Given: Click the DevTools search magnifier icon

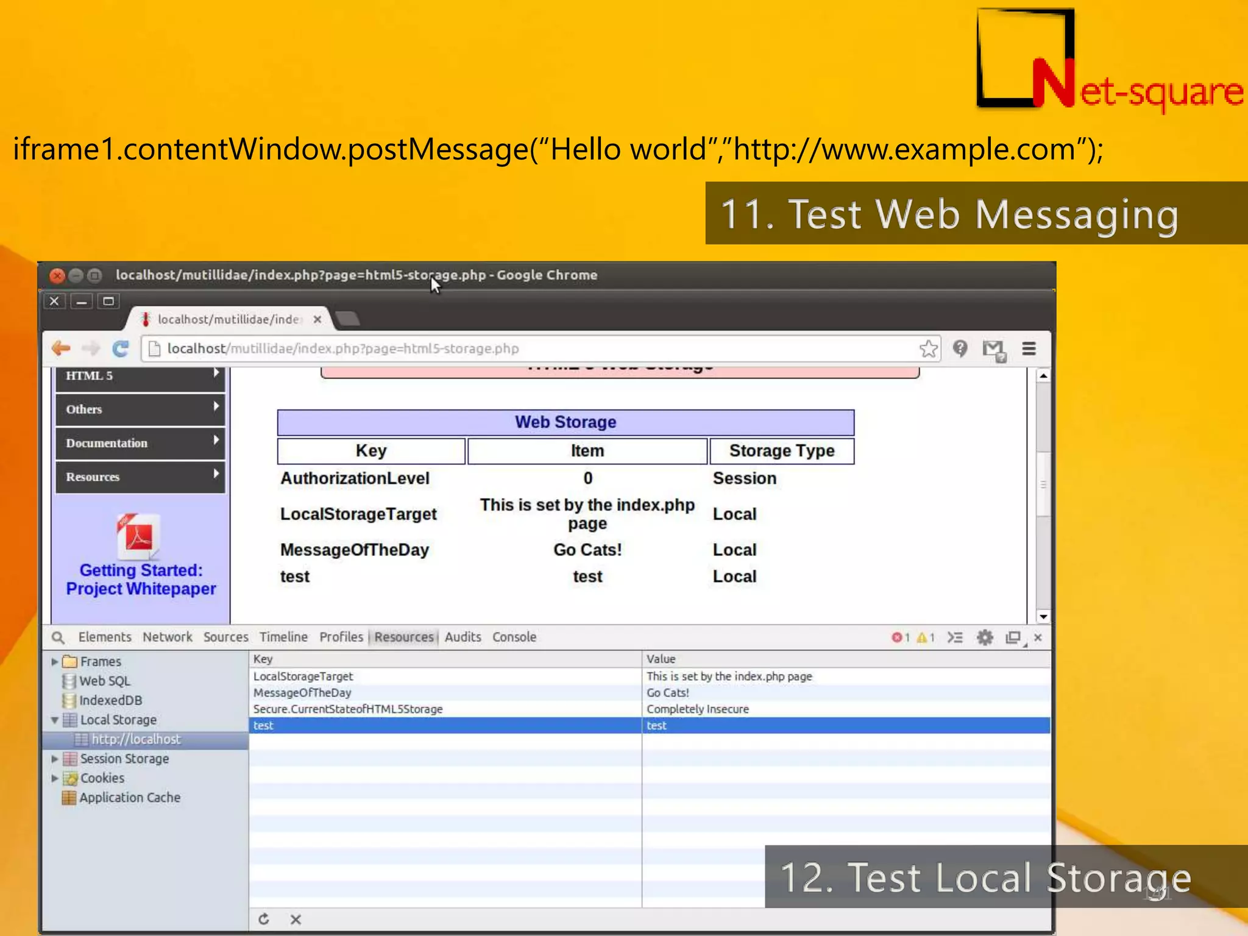Looking at the screenshot, I should 58,637.
